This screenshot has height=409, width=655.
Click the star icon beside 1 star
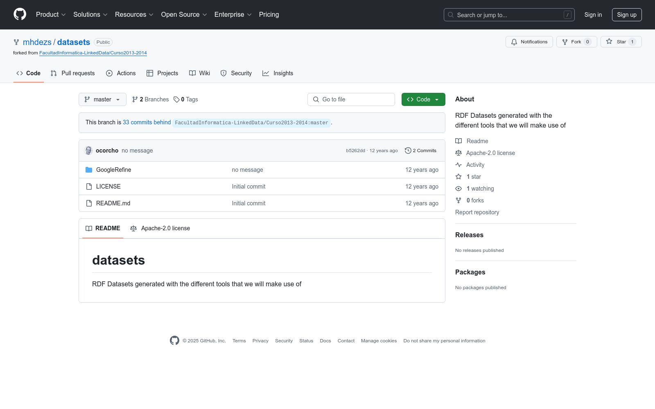click(458, 177)
